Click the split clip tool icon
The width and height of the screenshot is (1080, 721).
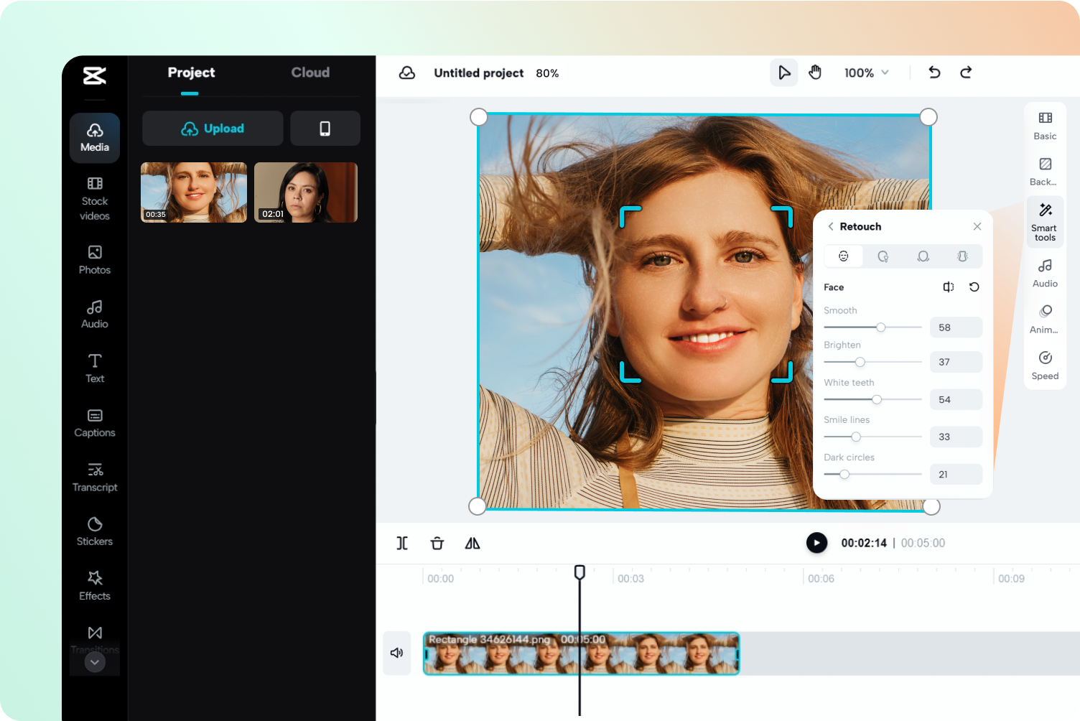tap(402, 543)
